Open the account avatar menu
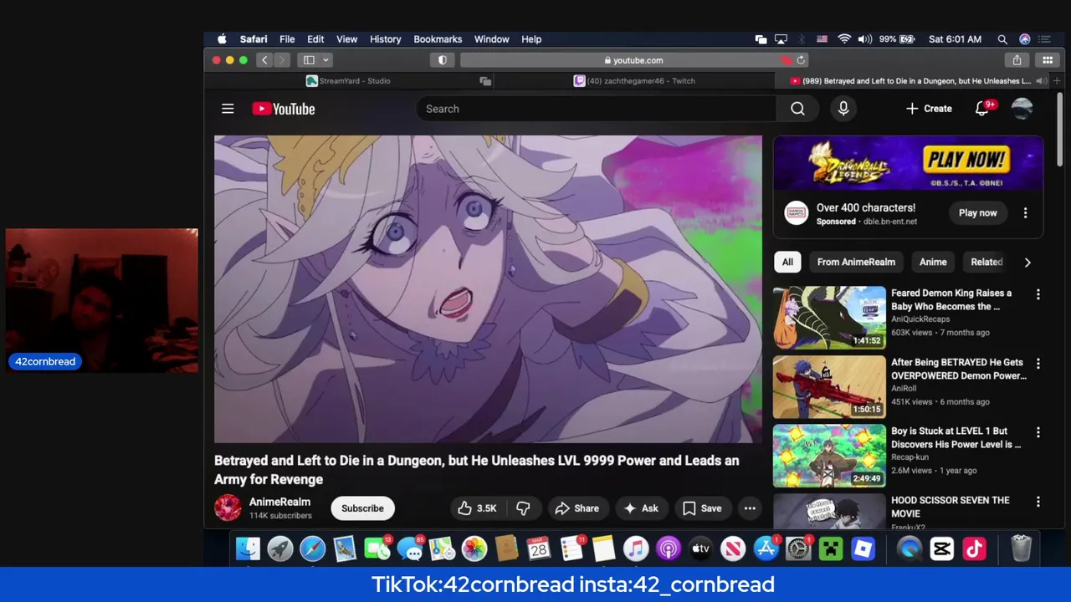The width and height of the screenshot is (1071, 602). point(1022,109)
